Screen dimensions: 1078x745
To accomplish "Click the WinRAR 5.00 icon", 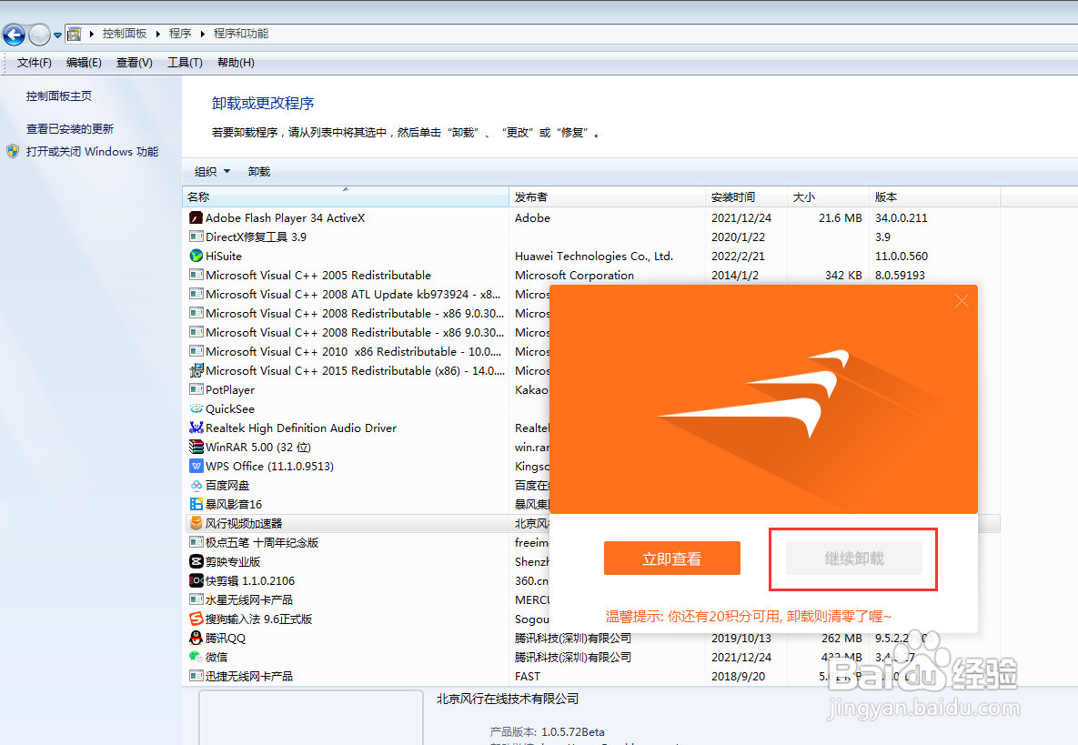I will pos(196,447).
